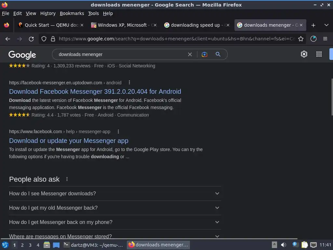This screenshot has width=333, height=250.
Task: Switch to workspace 3
Action: click(30, 245)
